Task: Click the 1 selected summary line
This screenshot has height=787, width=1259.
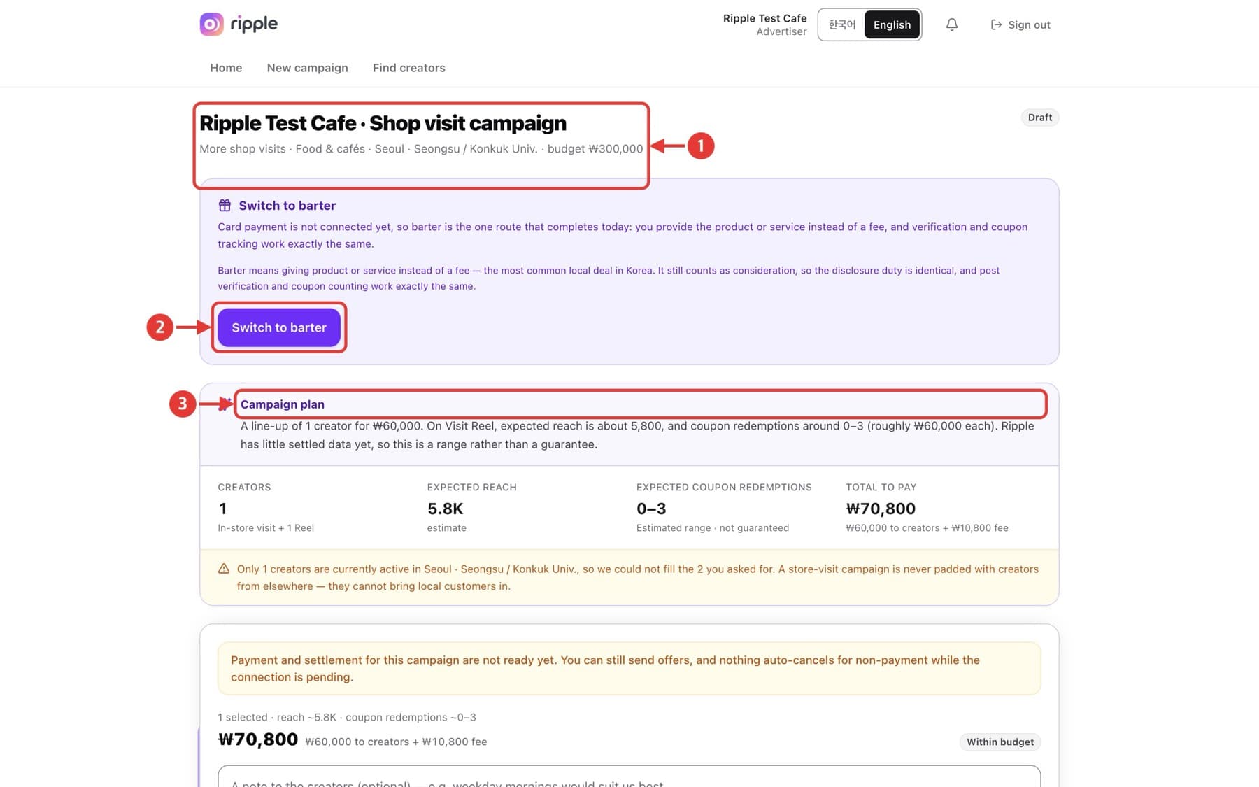Action: (x=347, y=717)
